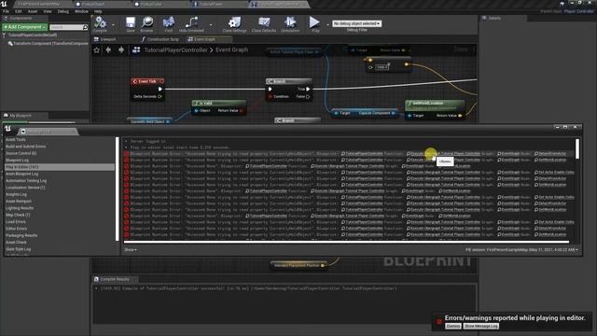Open the PIE session dropdown in Message Log
597x336 pixels.
click(521, 250)
